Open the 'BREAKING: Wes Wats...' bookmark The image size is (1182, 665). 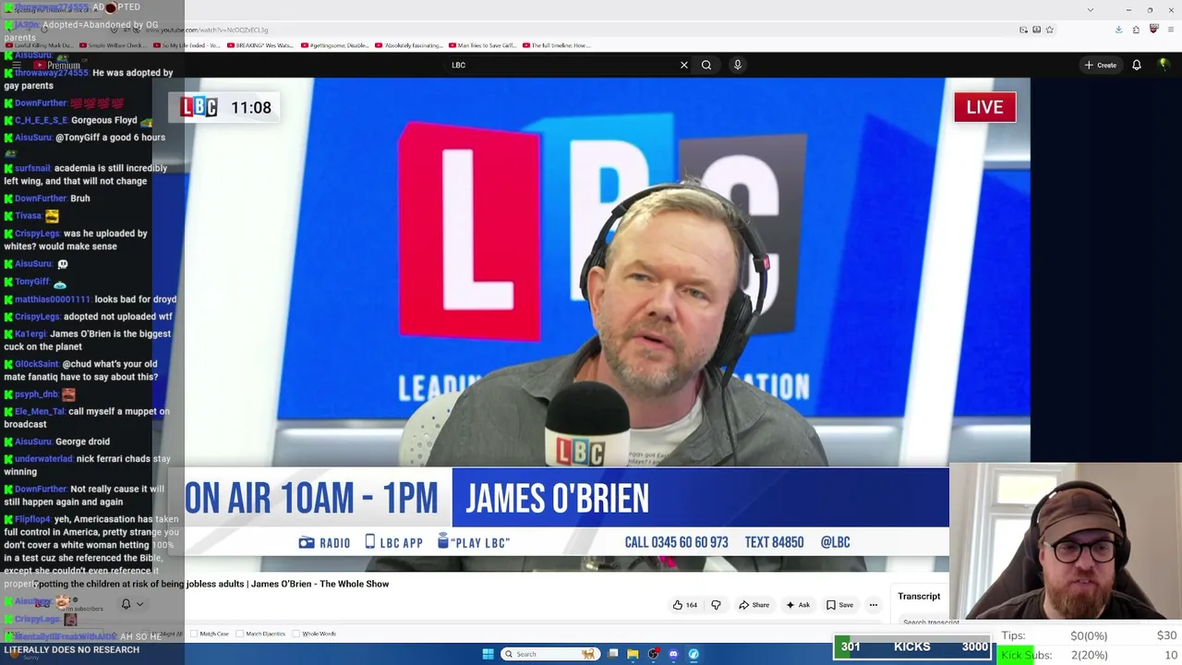coord(260,45)
